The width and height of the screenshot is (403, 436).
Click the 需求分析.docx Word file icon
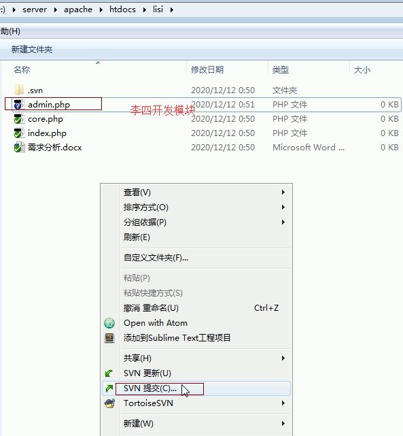click(x=19, y=147)
